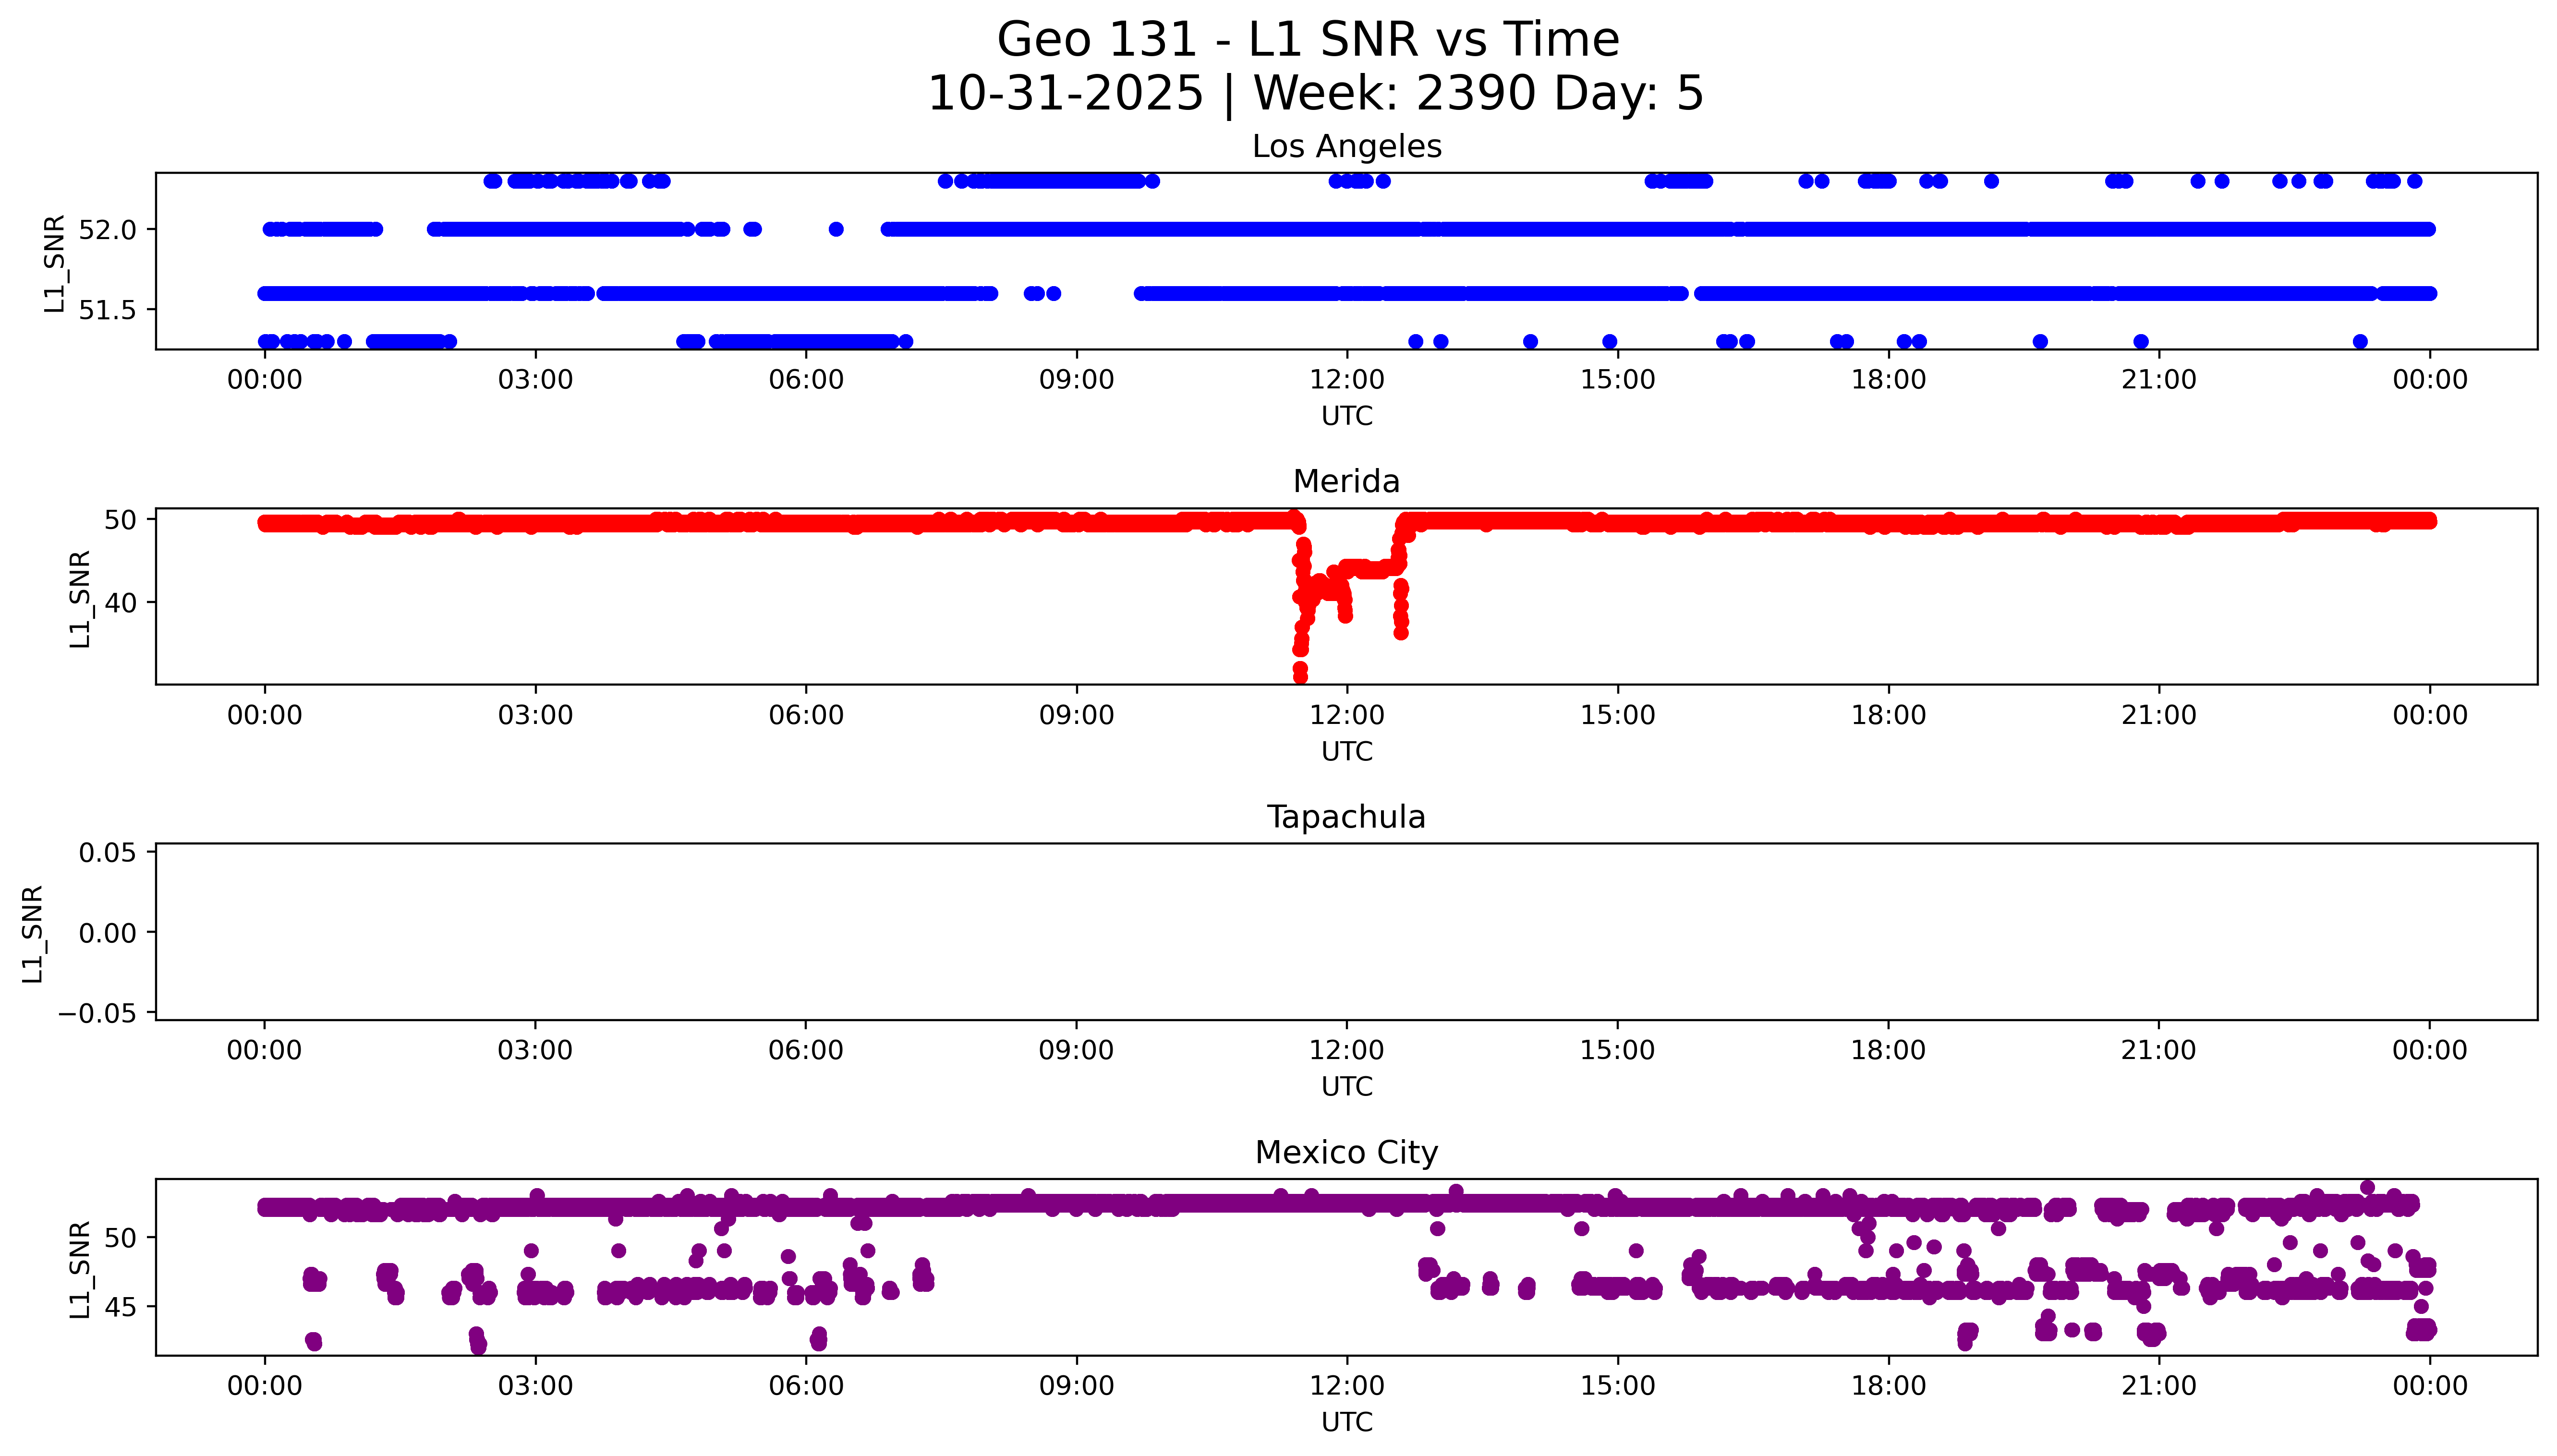The width and height of the screenshot is (2557, 1456).
Task: Click the 18:00 tick label under Tapachula plot
Action: [x=1887, y=1050]
